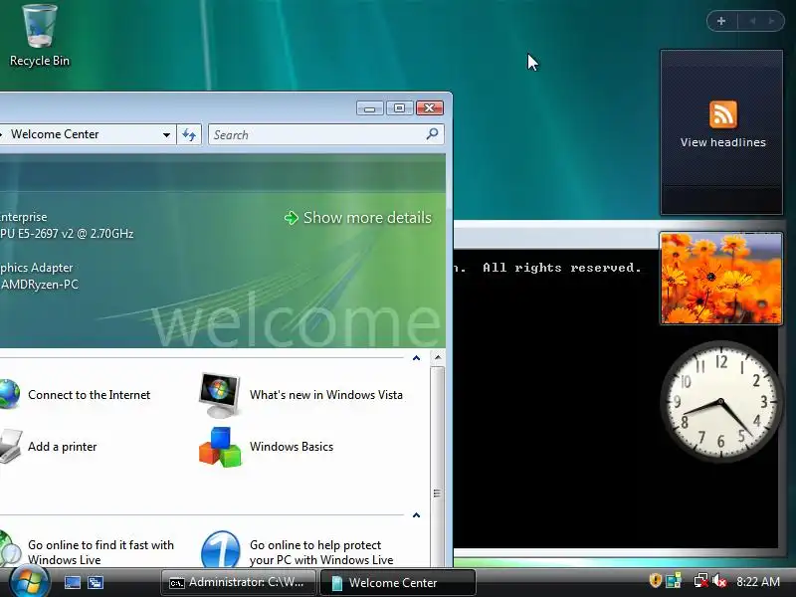Click the sidebar previous gadgets arrow
Image resolution: width=796 pixels, height=597 pixels.
point(752,21)
